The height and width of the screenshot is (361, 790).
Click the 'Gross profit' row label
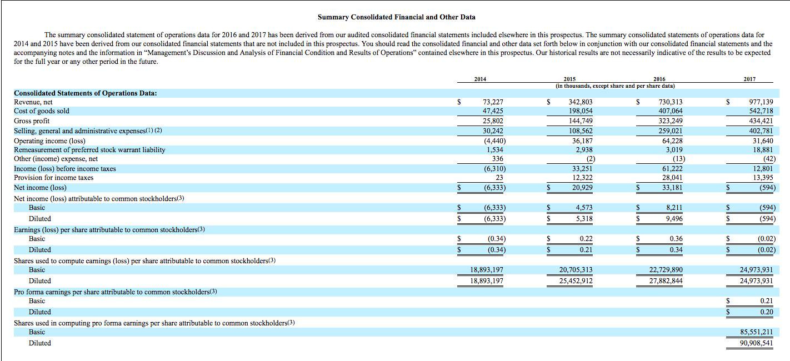pyautogui.click(x=32, y=121)
